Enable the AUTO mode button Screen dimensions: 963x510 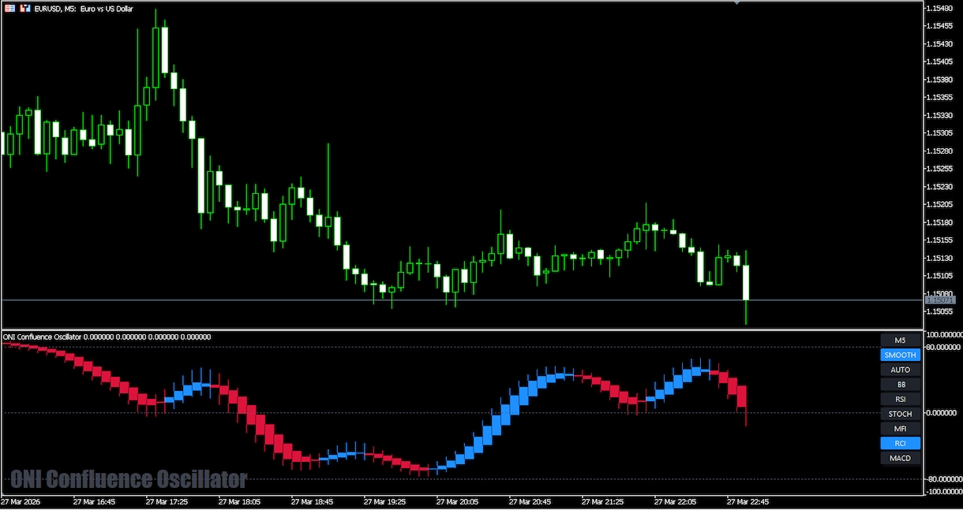point(901,370)
